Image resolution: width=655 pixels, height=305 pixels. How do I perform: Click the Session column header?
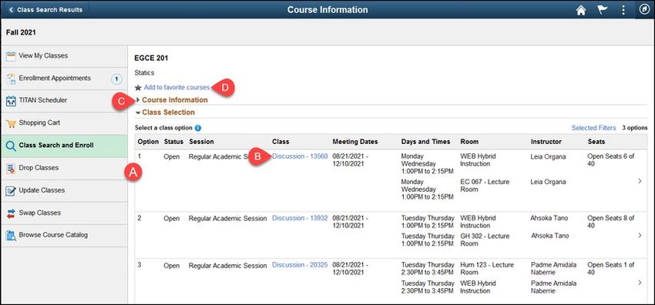(201, 142)
